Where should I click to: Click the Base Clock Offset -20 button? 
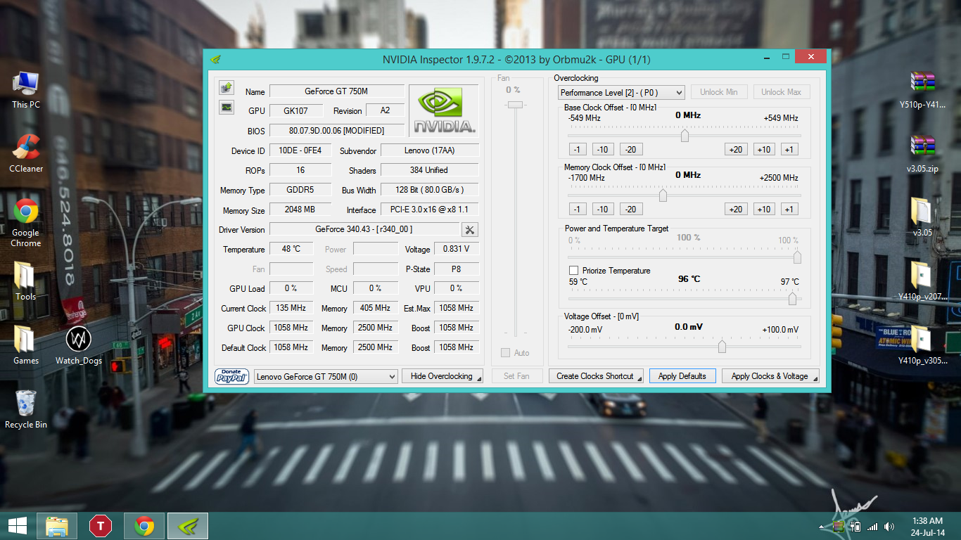630,149
